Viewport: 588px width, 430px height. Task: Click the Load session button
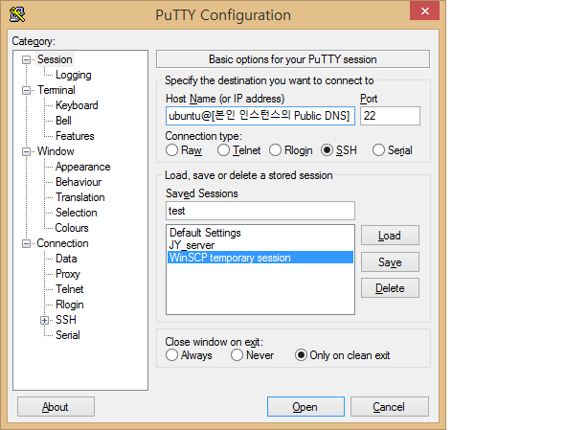pos(390,236)
